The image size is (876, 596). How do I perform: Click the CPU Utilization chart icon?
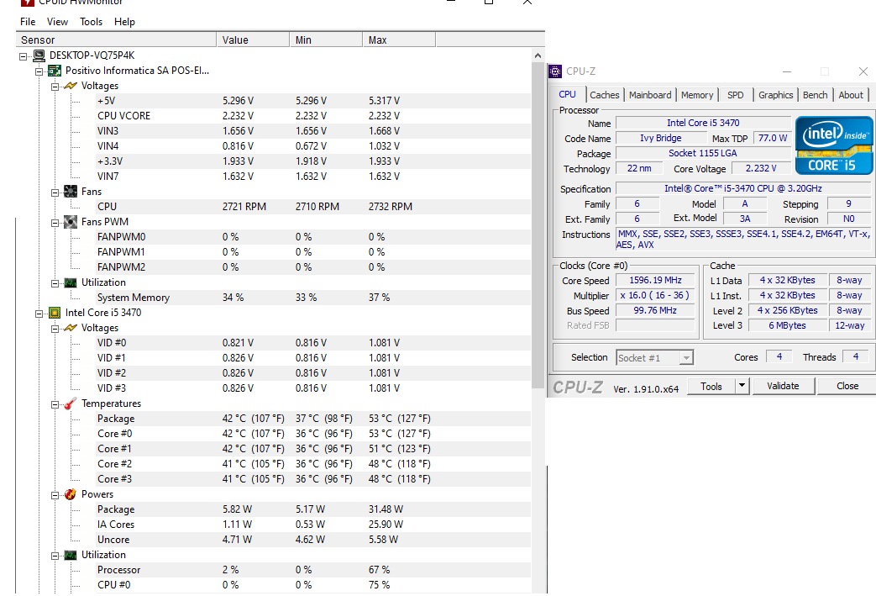click(71, 555)
